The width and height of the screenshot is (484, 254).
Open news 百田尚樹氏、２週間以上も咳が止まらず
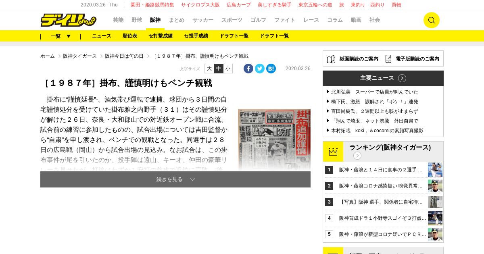tap(375, 111)
